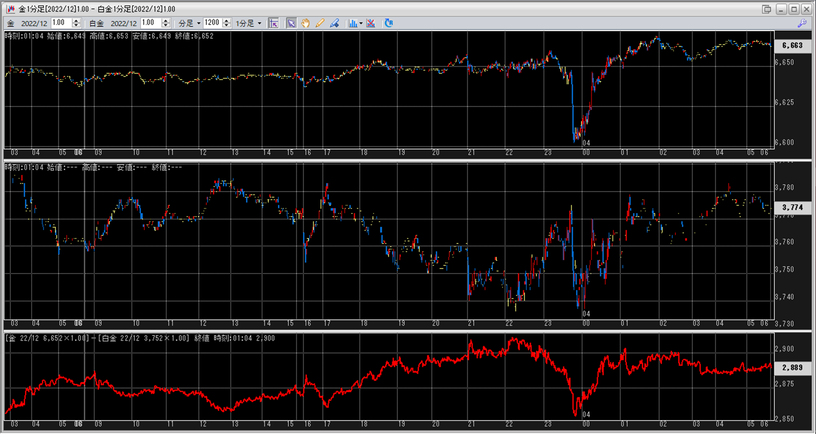Screen dimensions: 816x434
Task: Open the wrench settings icon
Action: click(802, 23)
